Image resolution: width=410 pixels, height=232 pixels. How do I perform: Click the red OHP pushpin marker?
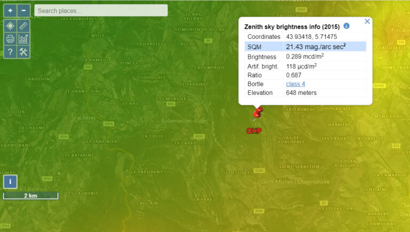coord(258,113)
